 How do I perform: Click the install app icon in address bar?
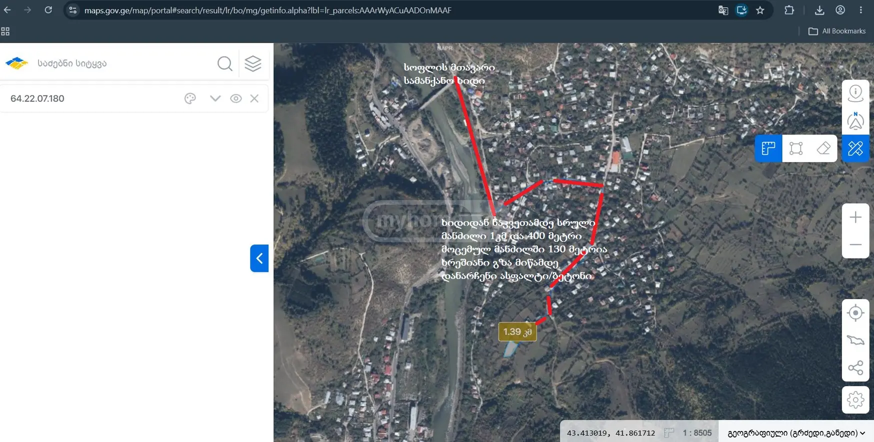pyautogui.click(x=741, y=10)
